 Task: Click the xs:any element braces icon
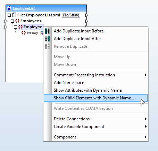click(x=24, y=33)
